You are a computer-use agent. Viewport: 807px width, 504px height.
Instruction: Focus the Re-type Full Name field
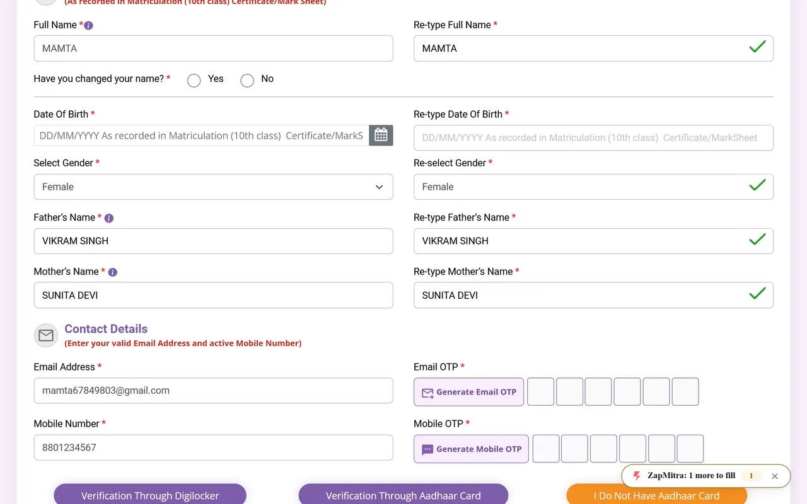593,49
